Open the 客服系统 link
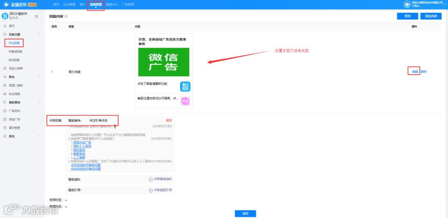Image resolution: width=448 pixels, height=218 pixels. 79,153
